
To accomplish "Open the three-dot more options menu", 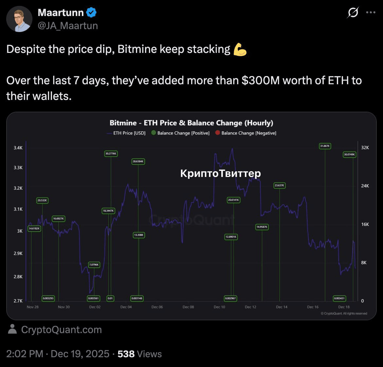I will (x=371, y=12).
